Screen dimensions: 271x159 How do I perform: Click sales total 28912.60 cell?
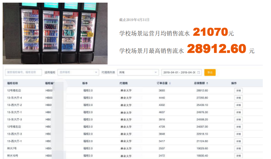(x=202, y=90)
